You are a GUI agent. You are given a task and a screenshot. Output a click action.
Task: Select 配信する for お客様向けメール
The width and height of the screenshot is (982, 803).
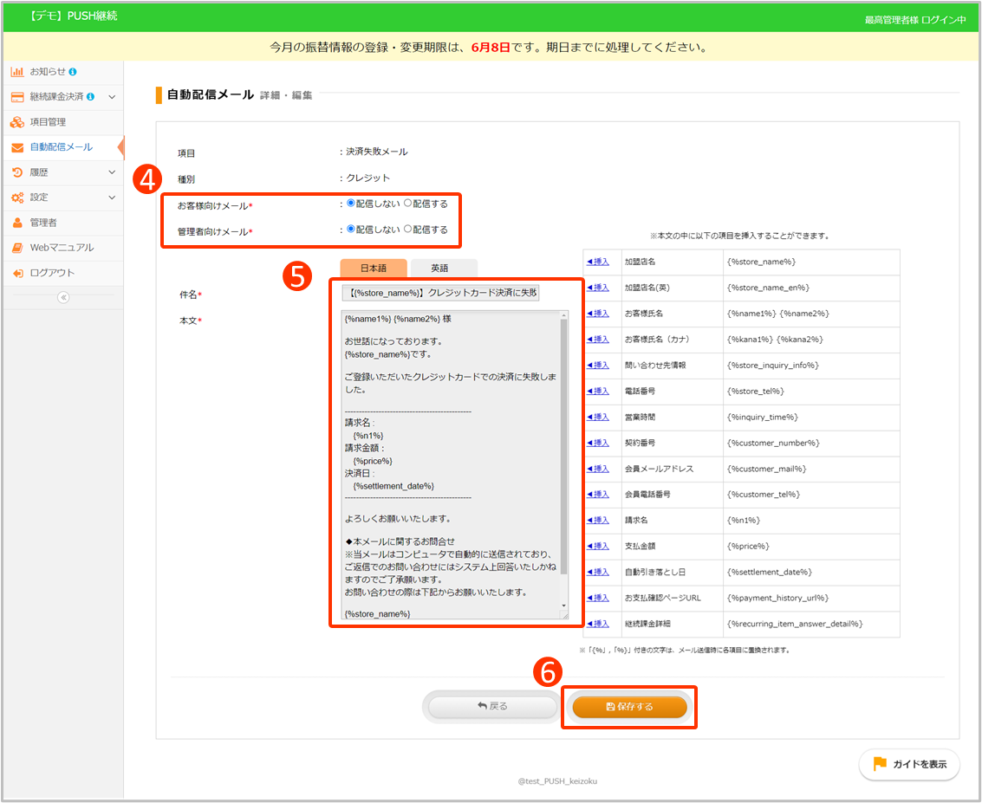pyautogui.click(x=407, y=204)
